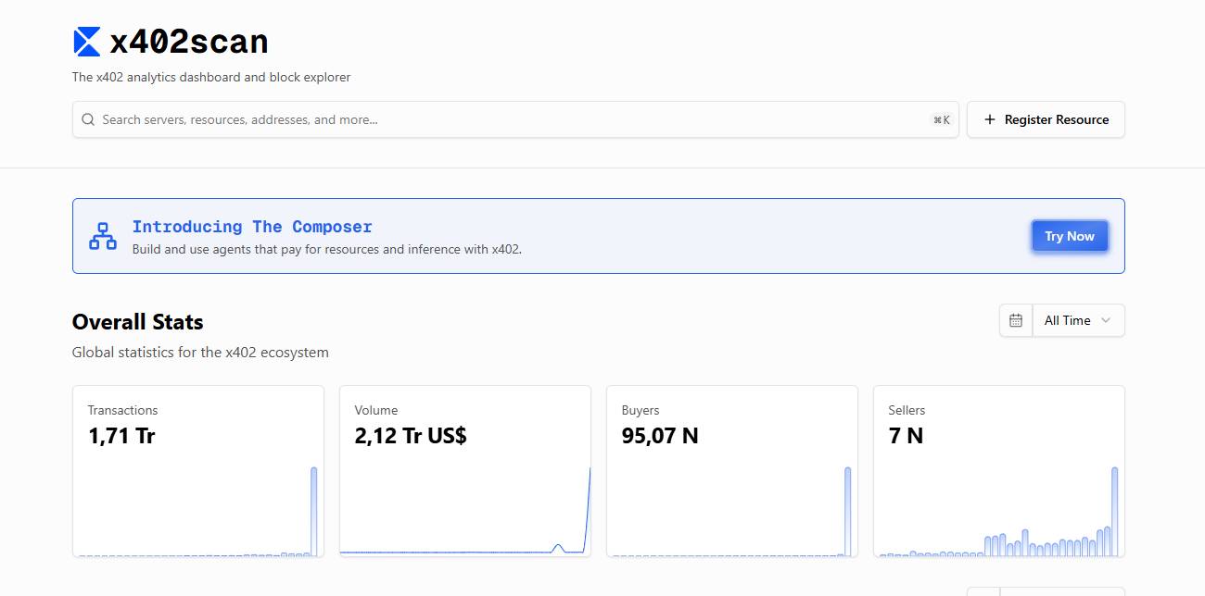Click the tallest bar in Transactions chart
Image resolution: width=1205 pixels, height=596 pixels.
tap(313, 511)
